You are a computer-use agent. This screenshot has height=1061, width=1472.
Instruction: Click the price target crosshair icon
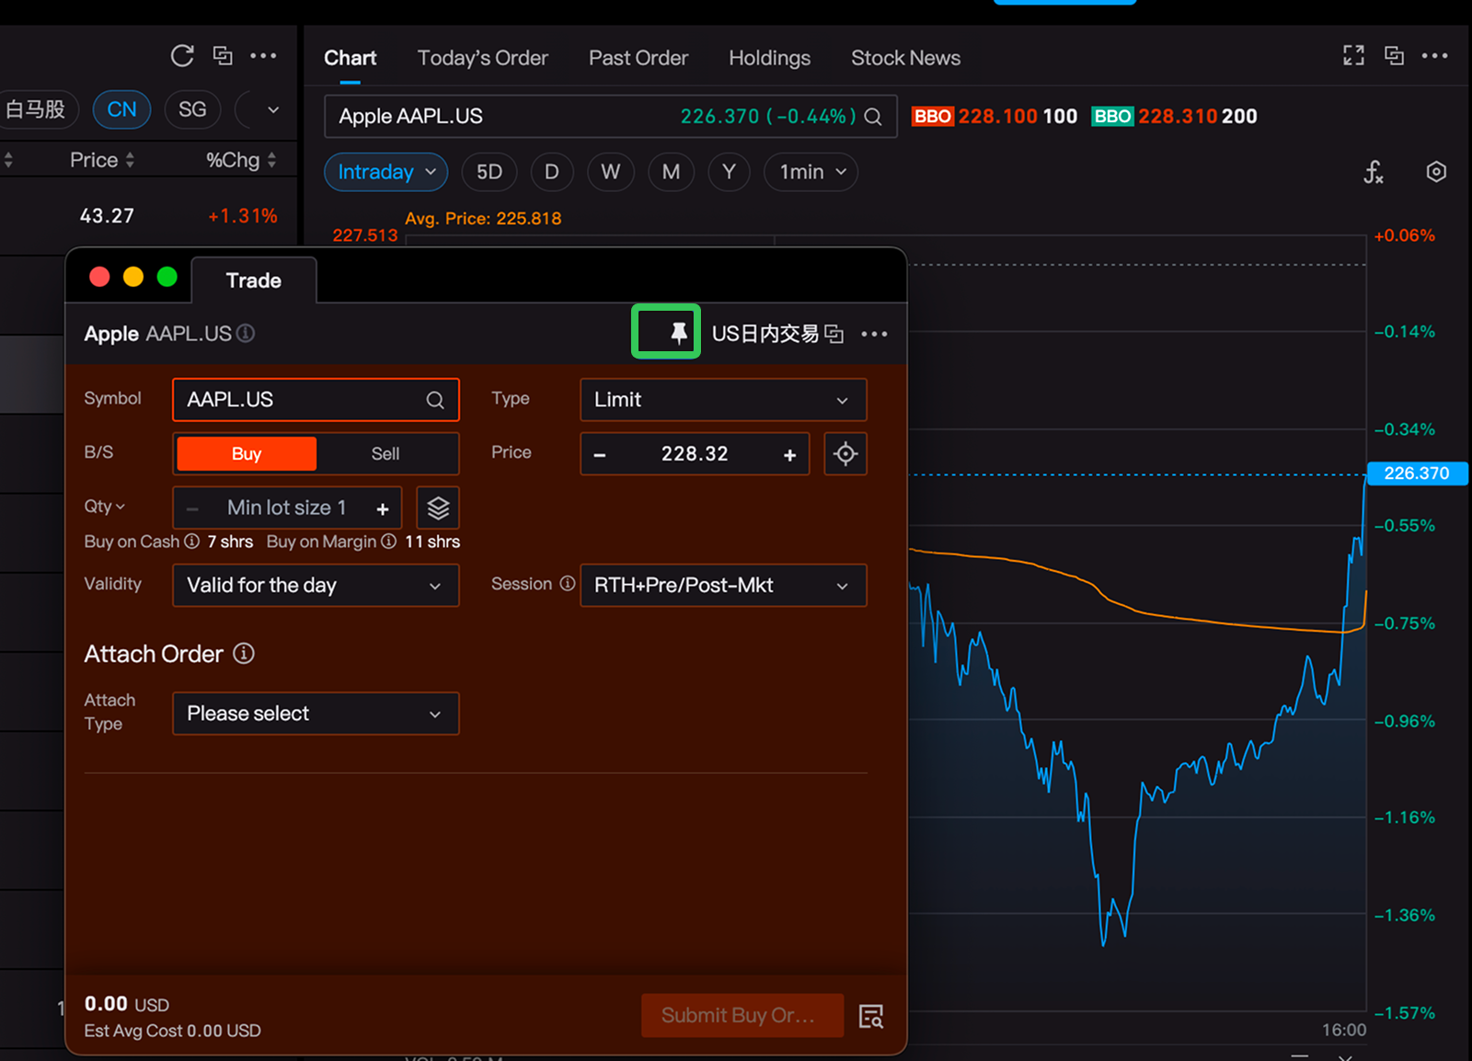pos(845,454)
